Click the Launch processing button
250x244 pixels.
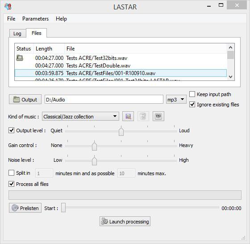pyautogui.click(x=125, y=221)
